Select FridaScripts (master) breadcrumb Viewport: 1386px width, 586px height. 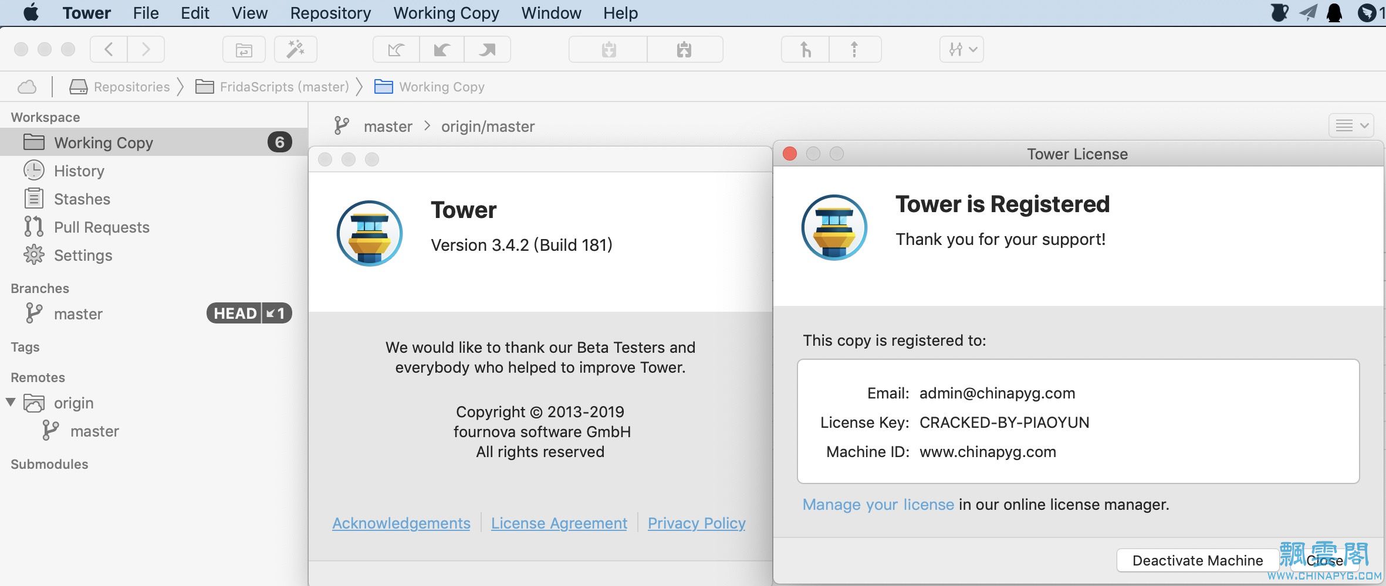point(272,87)
